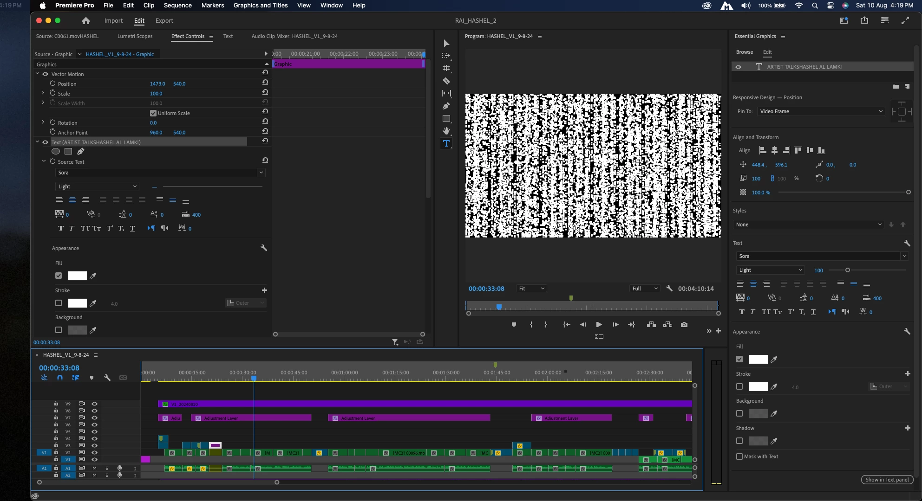Viewport: 922px width, 501px height.
Task: Enable Mask with Text checkbox
Action: pyautogui.click(x=739, y=456)
